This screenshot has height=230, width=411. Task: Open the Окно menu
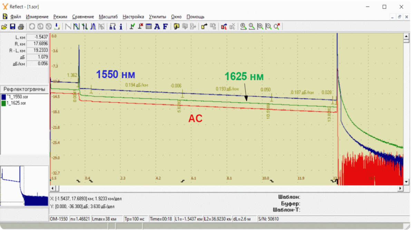(x=176, y=17)
